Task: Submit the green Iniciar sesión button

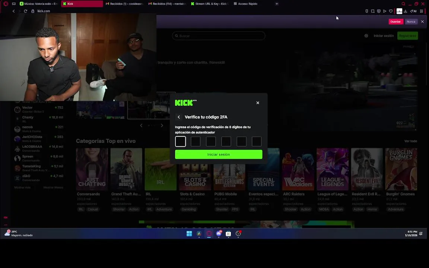Action: coord(219,154)
